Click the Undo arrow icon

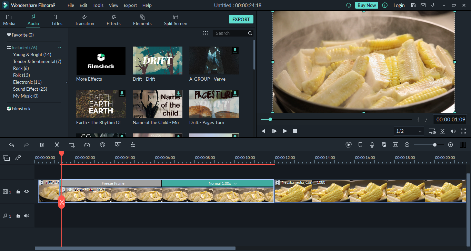[x=11, y=145]
